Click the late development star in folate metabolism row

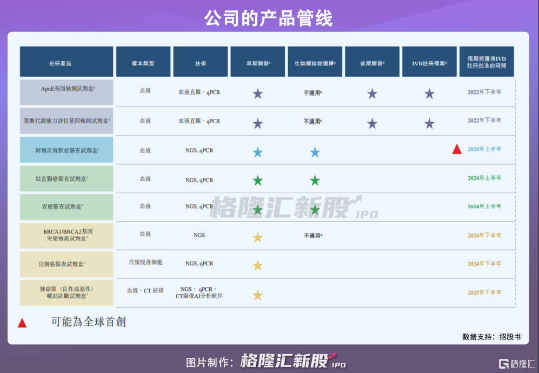pyautogui.click(x=372, y=123)
